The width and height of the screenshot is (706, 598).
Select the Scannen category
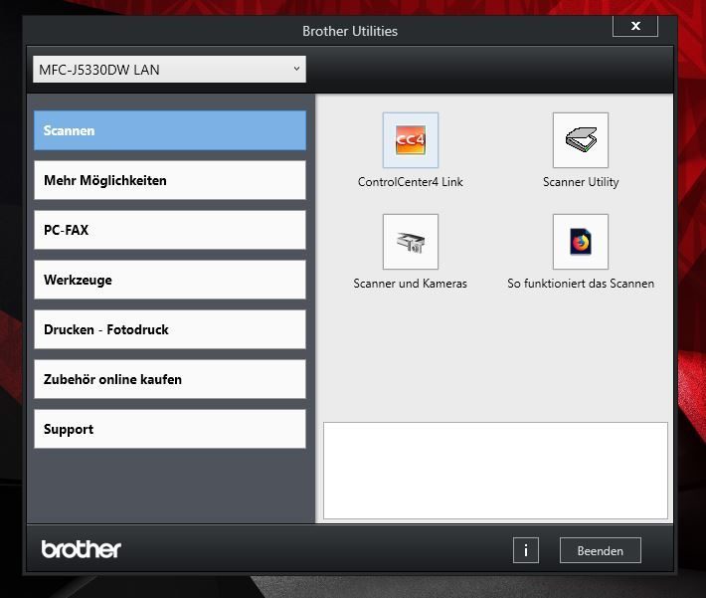pos(170,130)
